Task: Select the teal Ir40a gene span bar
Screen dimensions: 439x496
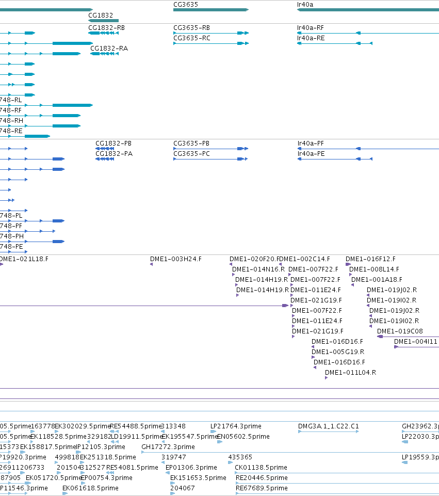Action: (368, 10)
